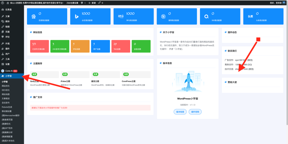The width and height of the screenshot is (288, 144).
Task: Click the 插件官网 button
Action: point(195,112)
